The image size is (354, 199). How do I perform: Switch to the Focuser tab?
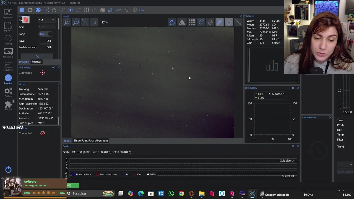click(37, 62)
